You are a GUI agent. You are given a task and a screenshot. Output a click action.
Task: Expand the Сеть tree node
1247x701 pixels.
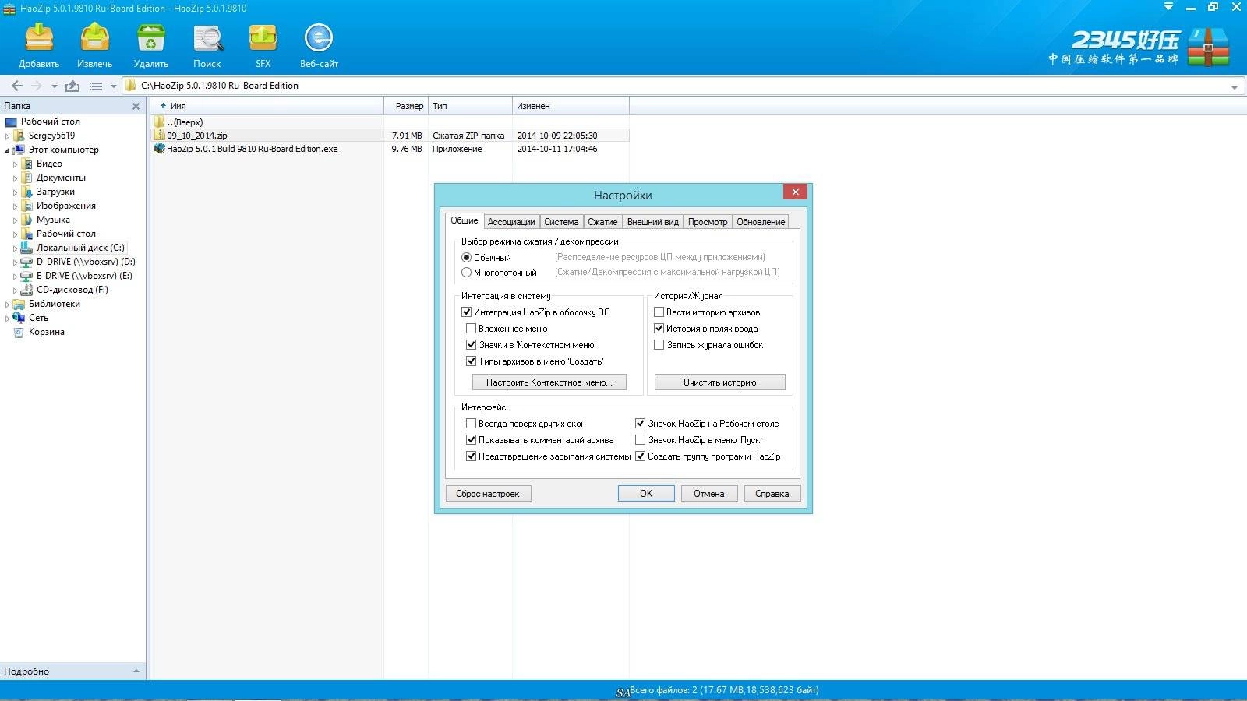click(8, 318)
